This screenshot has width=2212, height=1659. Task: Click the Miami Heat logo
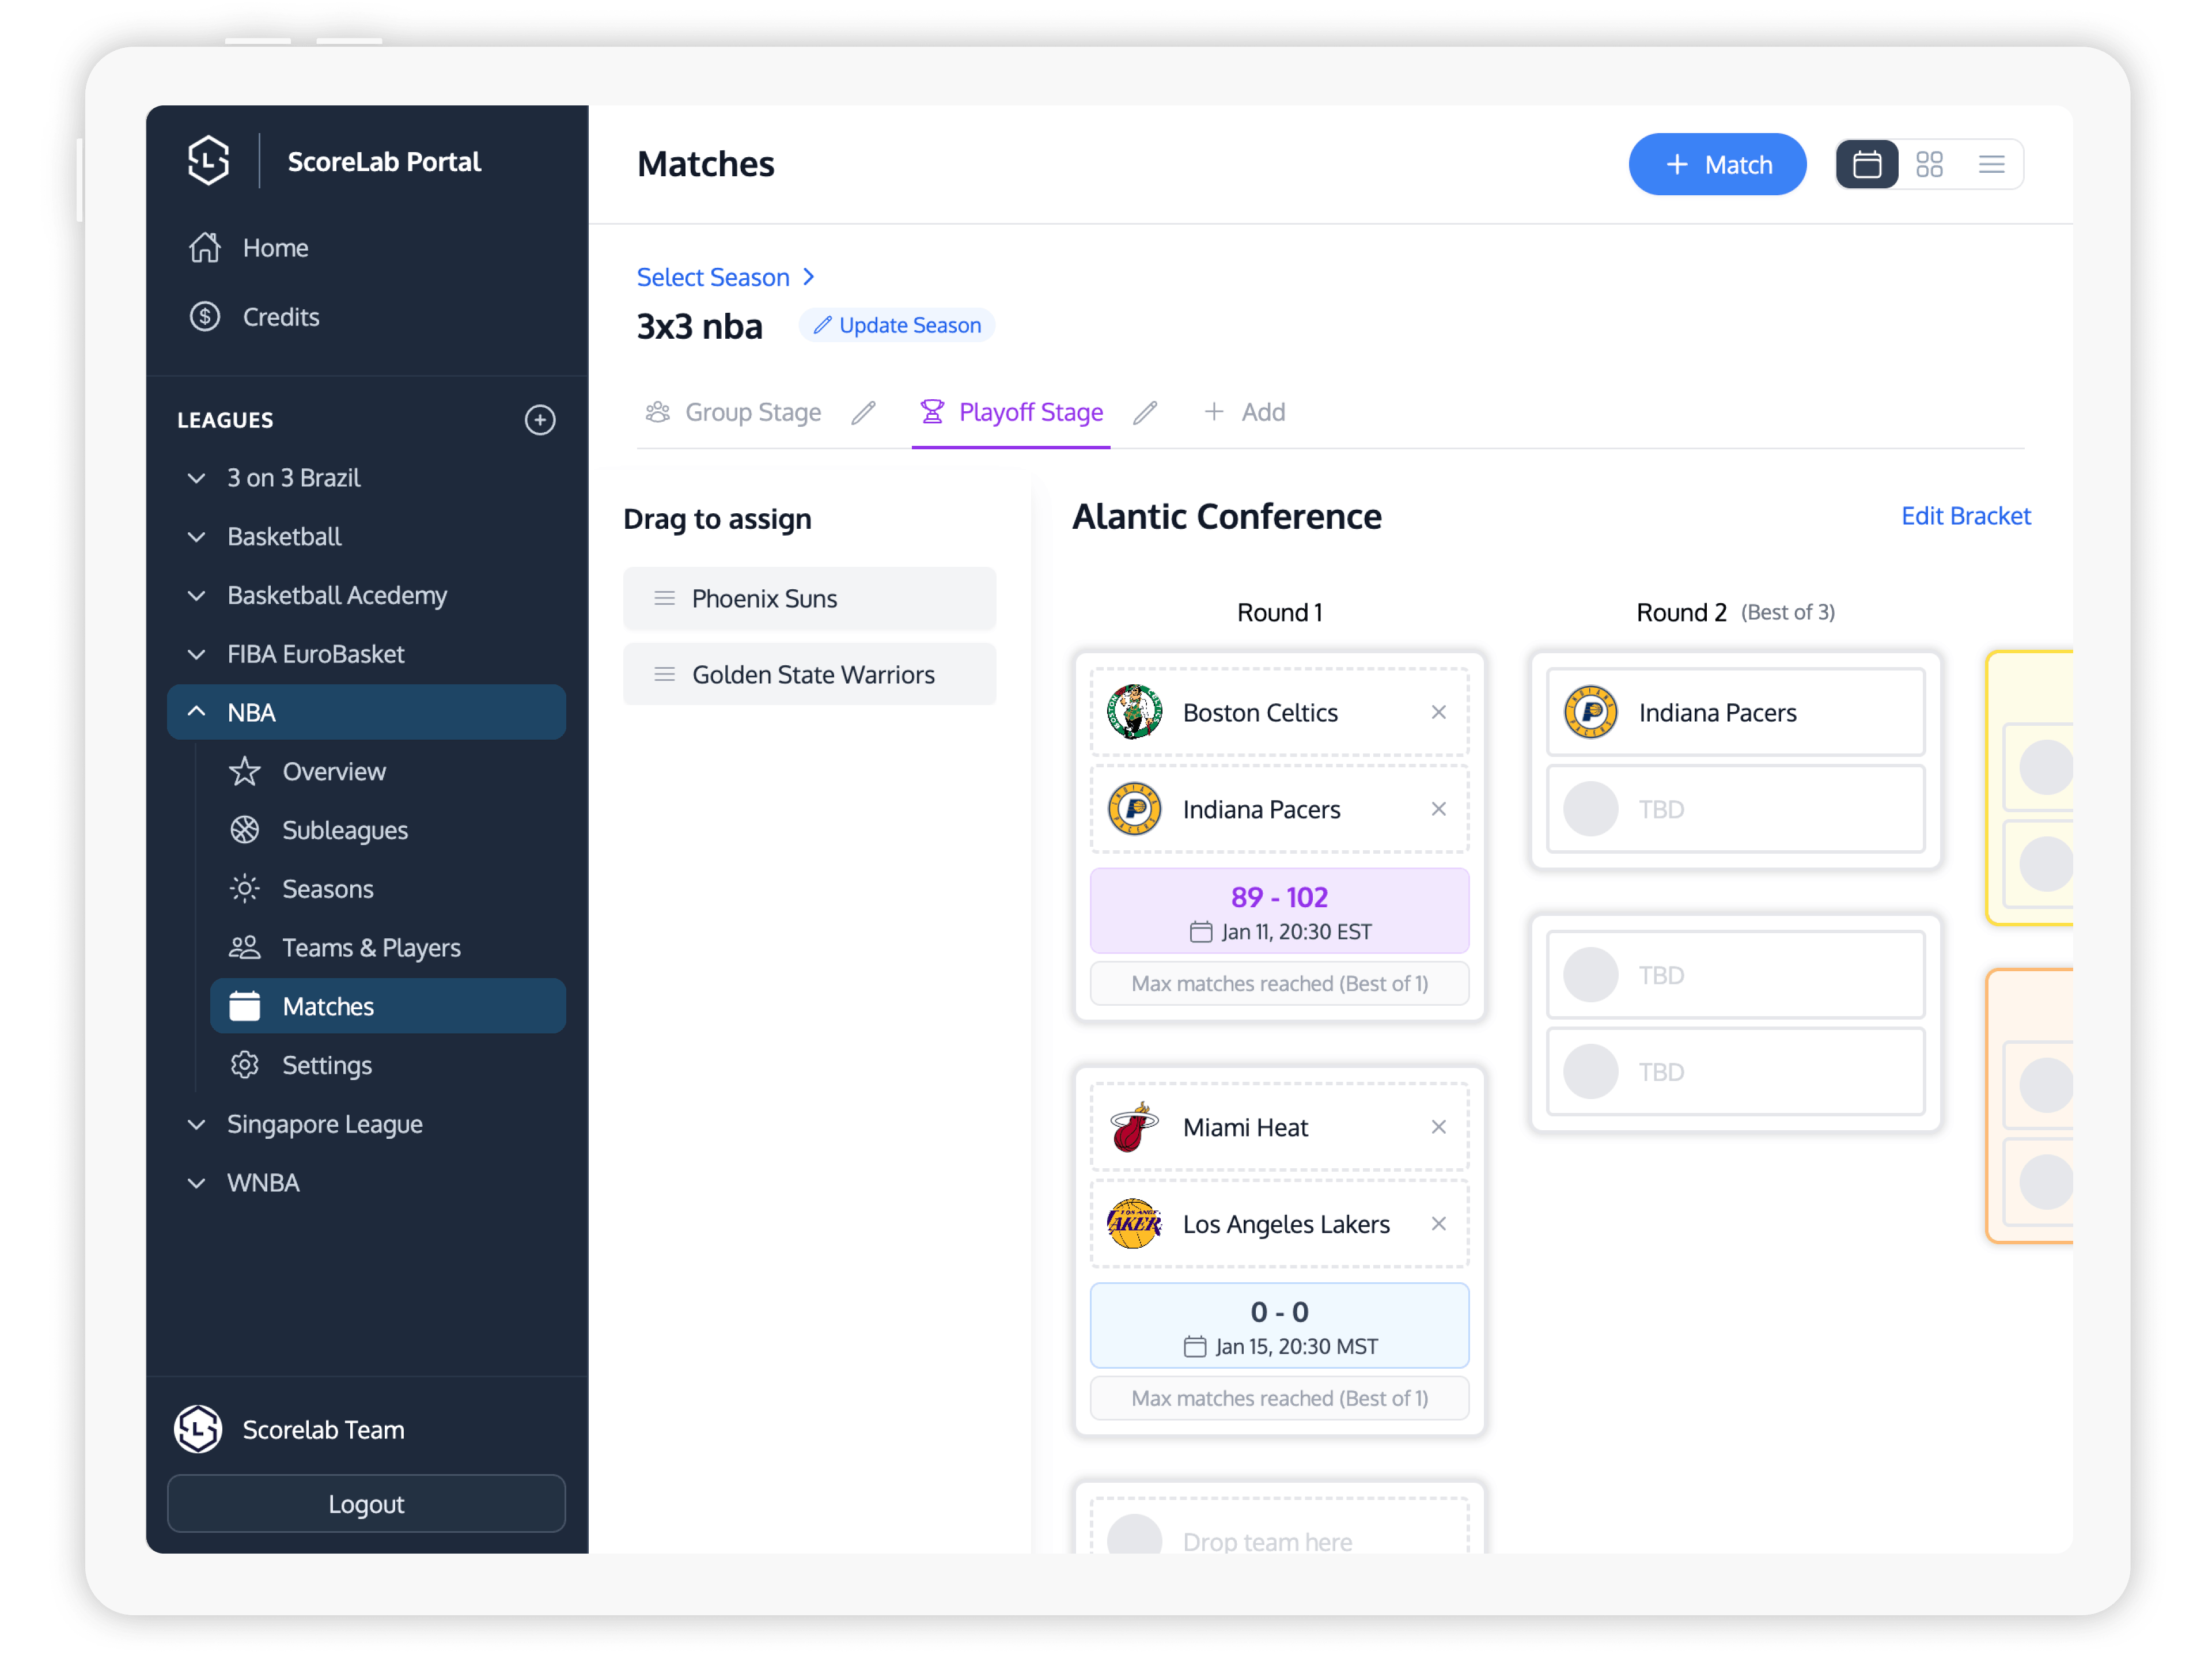(1135, 1128)
